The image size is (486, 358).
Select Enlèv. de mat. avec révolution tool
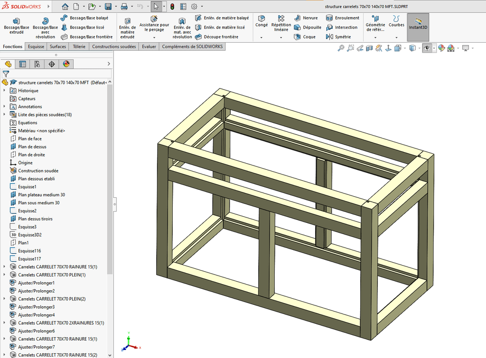pyautogui.click(x=182, y=28)
